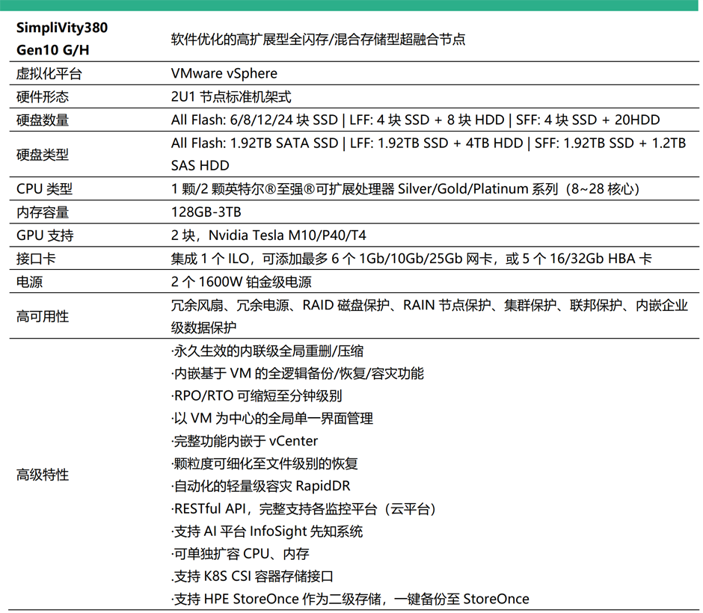This screenshot has height=613, width=703.
Task: Click the '级数据保护' continuation line
Action: pyautogui.click(x=203, y=328)
